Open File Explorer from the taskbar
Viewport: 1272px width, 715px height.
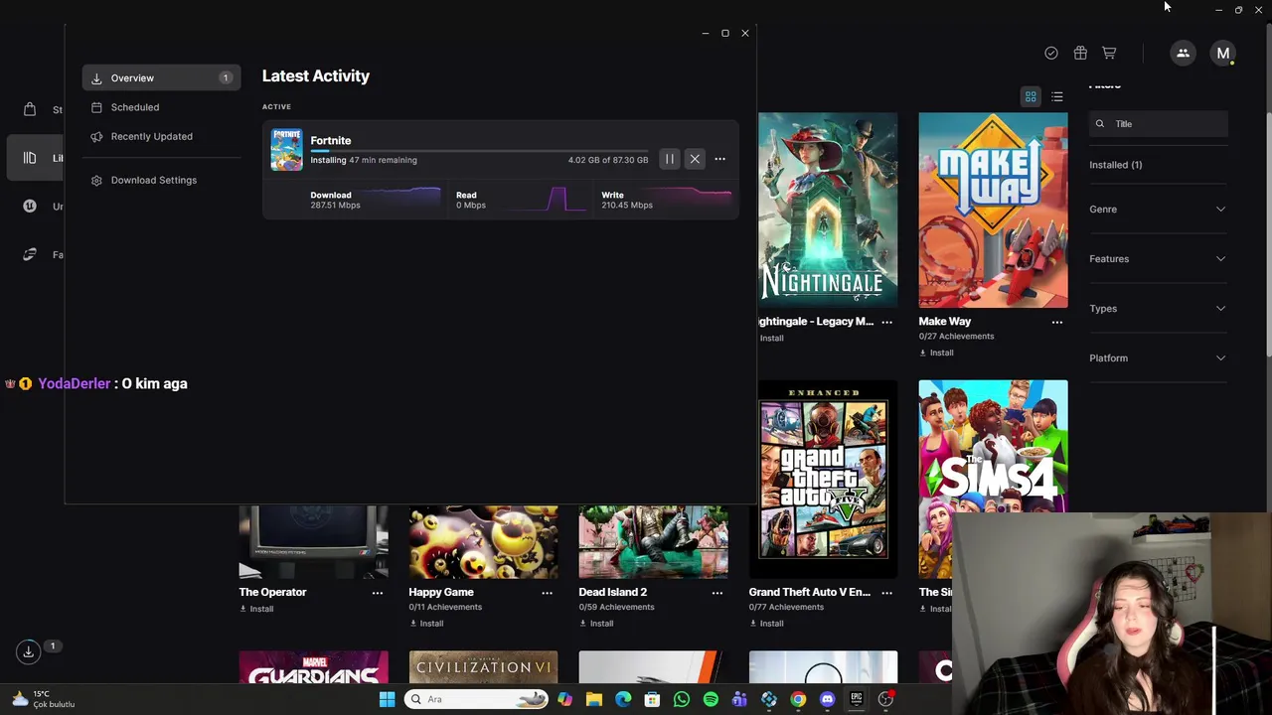(594, 699)
